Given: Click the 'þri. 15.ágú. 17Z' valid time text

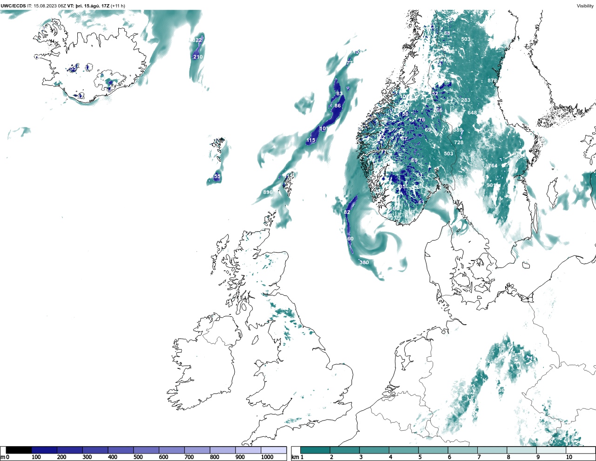Looking at the screenshot, I should click(x=92, y=6).
